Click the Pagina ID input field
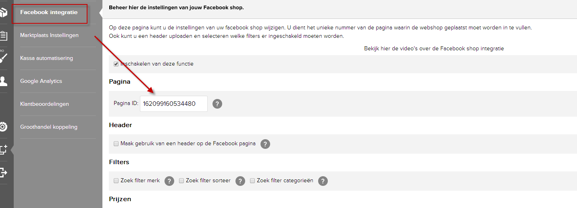The width and height of the screenshot is (577, 208). tap(174, 104)
